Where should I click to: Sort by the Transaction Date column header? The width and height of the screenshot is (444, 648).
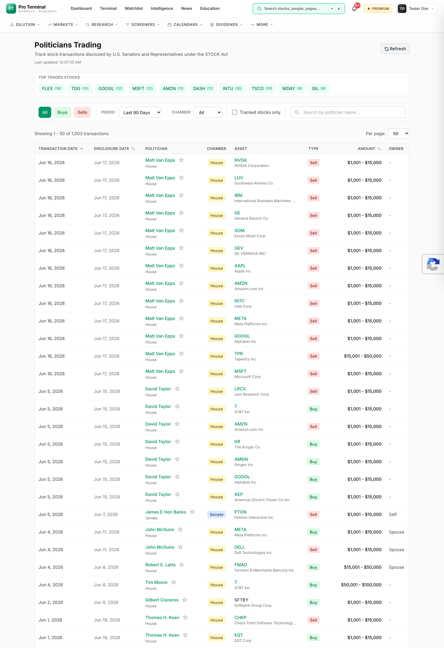click(61, 149)
